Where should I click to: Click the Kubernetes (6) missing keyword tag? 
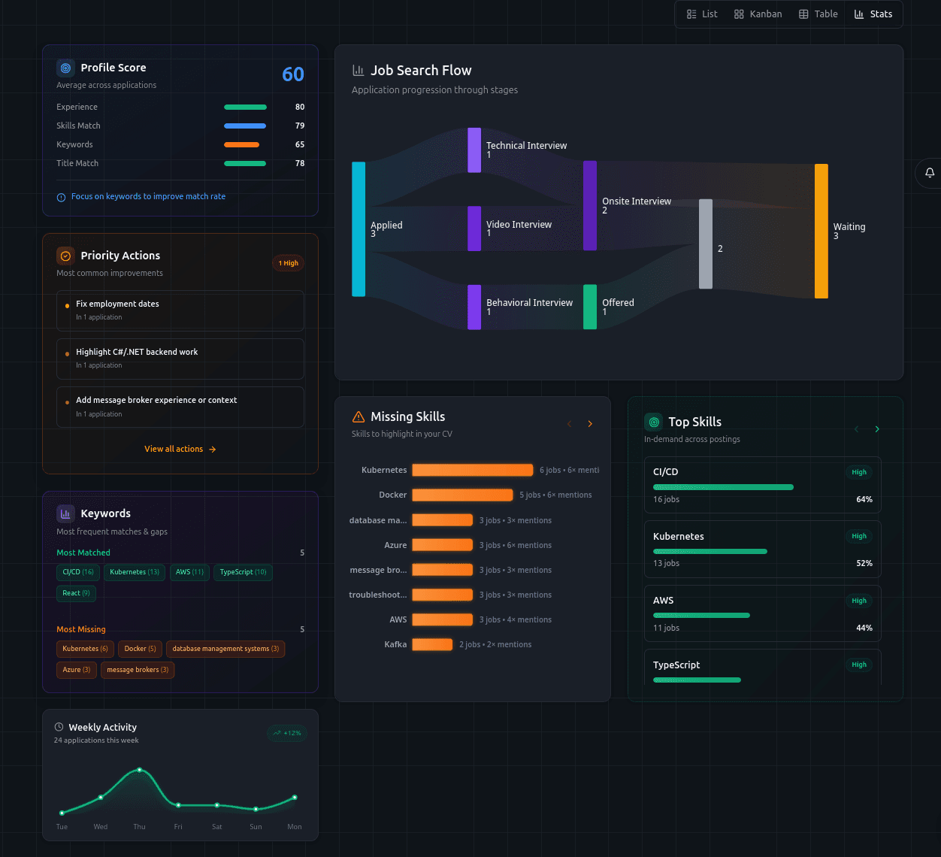click(x=85, y=649)
